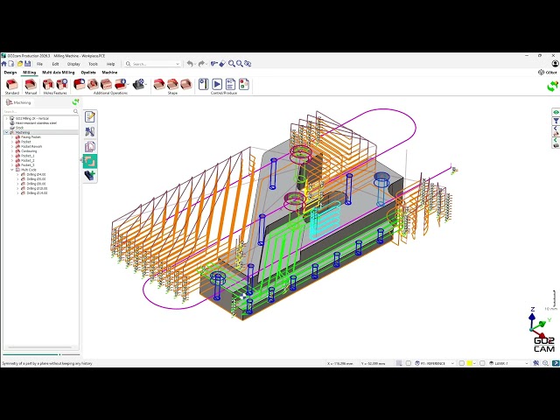This screenshot has height=420, width=560.
Task: Click the add tool green plus icon
Action: point(89,175)
